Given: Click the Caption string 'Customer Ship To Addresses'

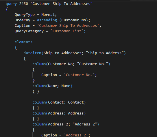Looking at the screenshot, I should pyautogui.click(x=68, y=26).
